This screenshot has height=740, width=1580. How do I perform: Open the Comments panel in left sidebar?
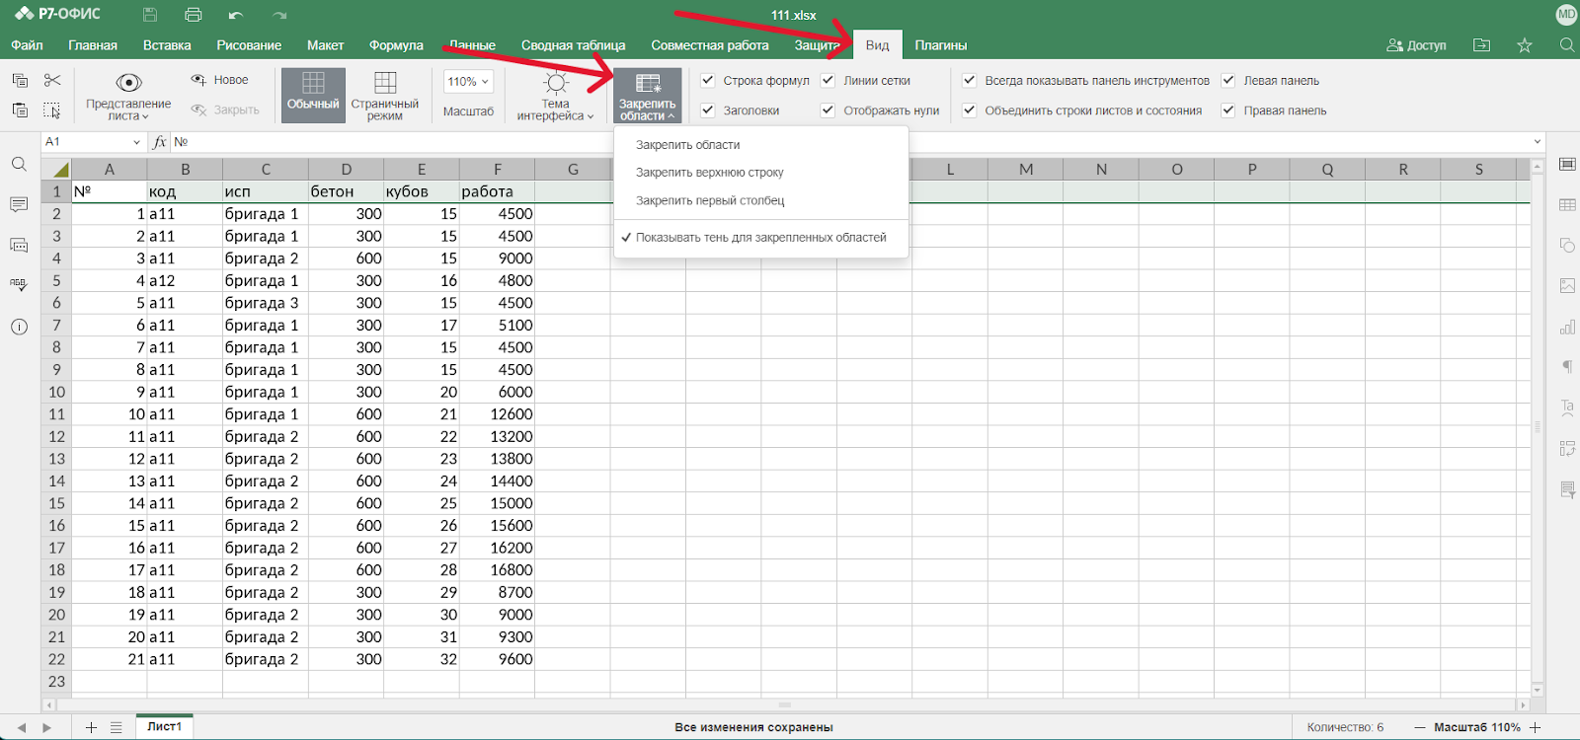pyautogui.click(x=19, y=205)
